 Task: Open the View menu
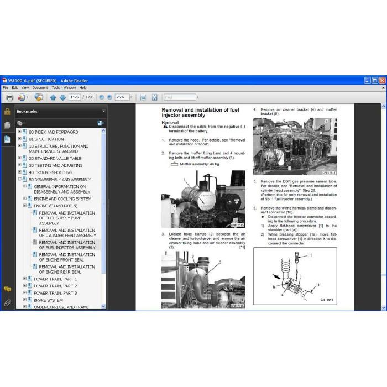click(x=25, y=87)
